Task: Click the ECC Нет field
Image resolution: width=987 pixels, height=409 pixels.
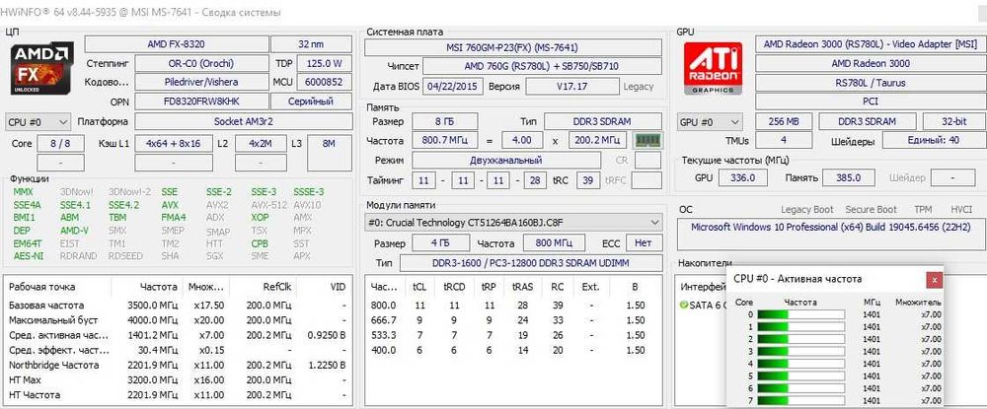Action: coord(644,242)
